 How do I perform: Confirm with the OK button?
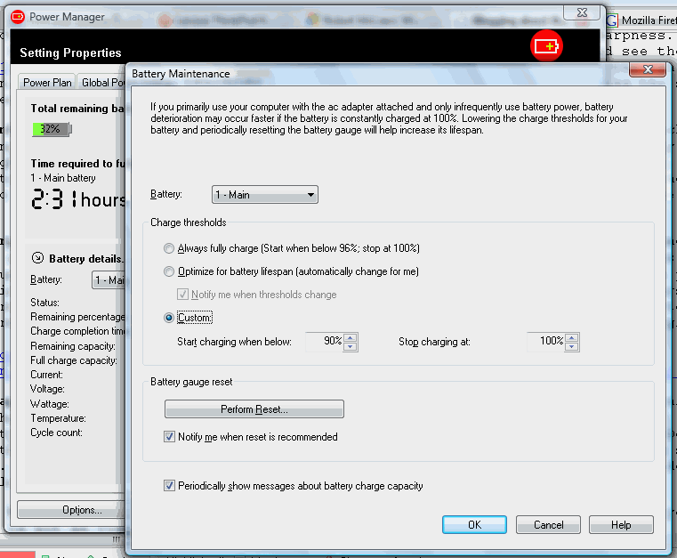(474, 525)
